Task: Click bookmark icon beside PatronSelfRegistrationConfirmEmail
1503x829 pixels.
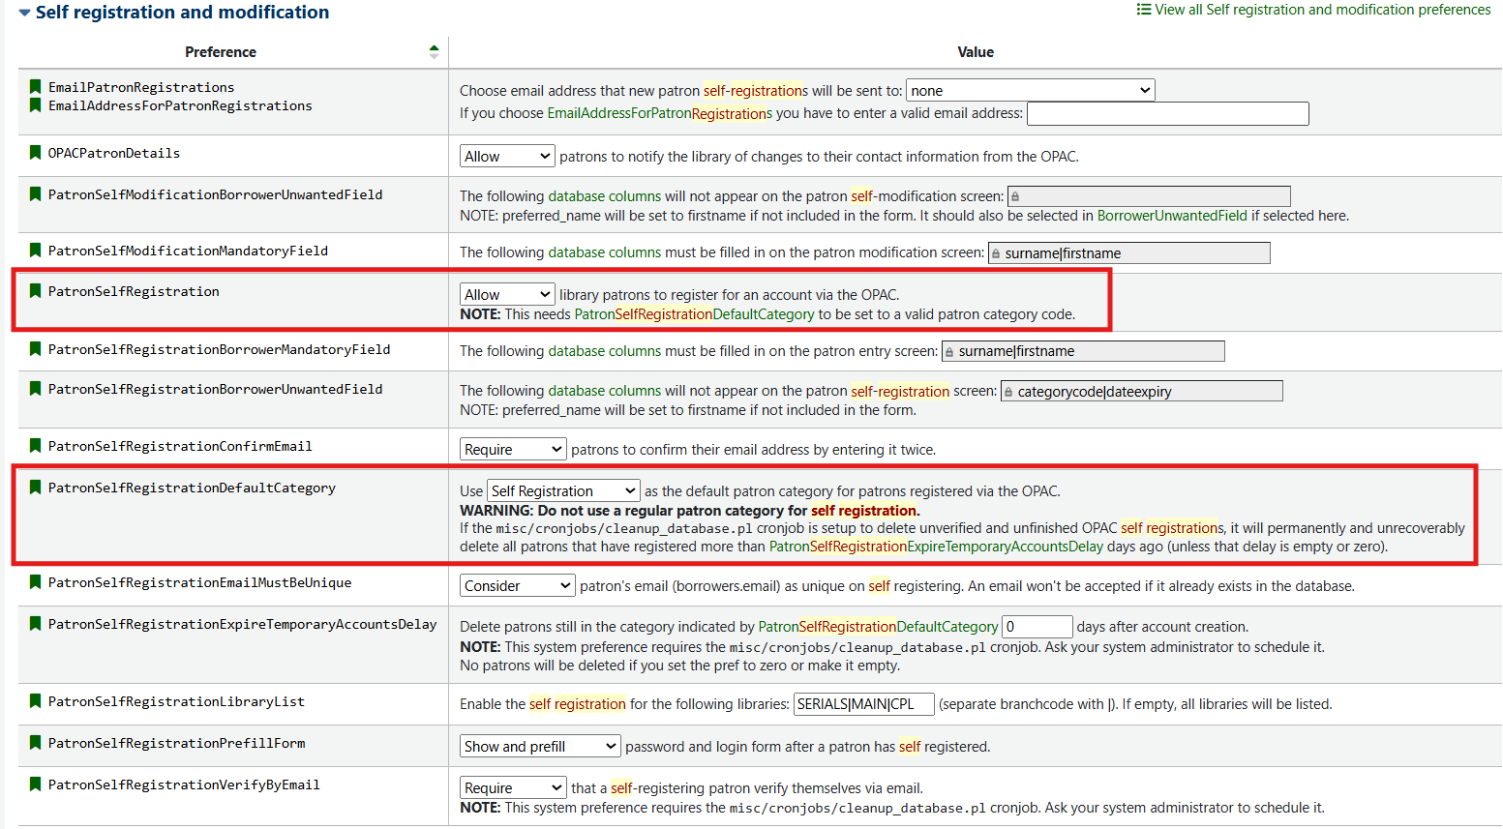Action: pyautogui.click(x=35, y=446)
